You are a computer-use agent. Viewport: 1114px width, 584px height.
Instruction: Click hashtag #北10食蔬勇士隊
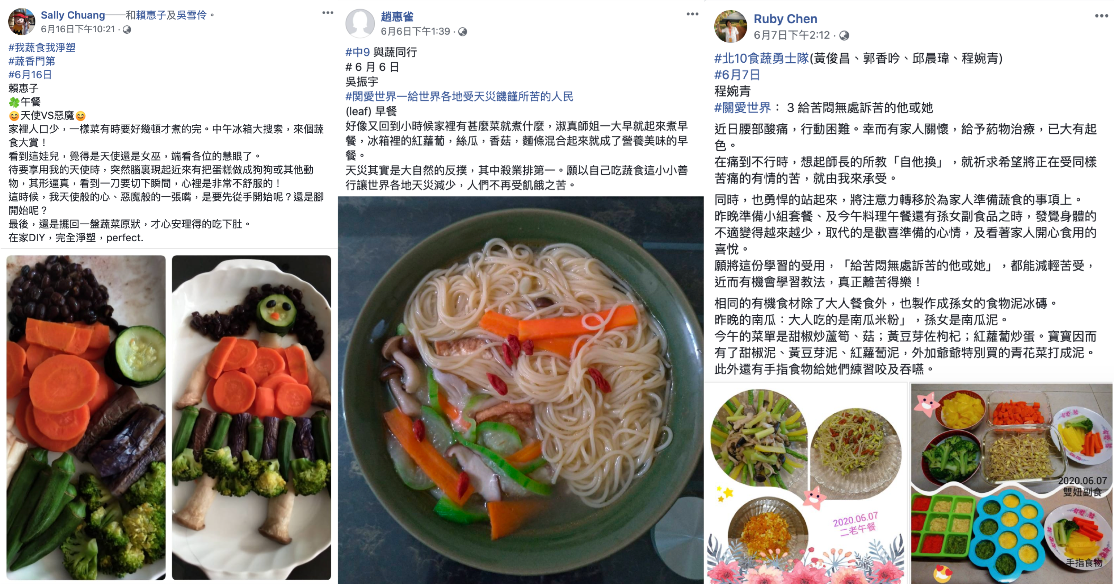pyautogui.click(x=761, y=58)
